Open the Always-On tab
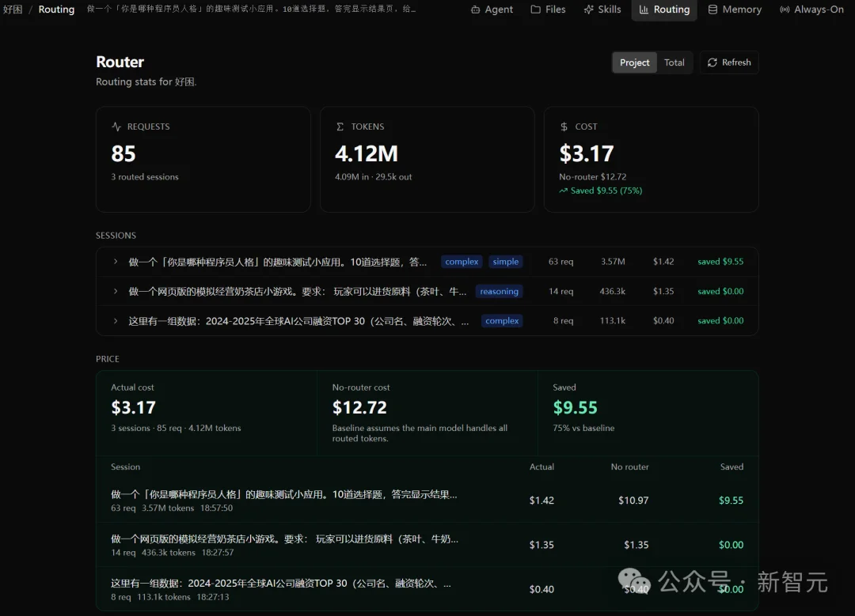The height and width of the screenshot is (616, 855). click(811, 9)
